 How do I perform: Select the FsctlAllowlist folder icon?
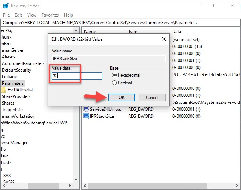point(3,90)
